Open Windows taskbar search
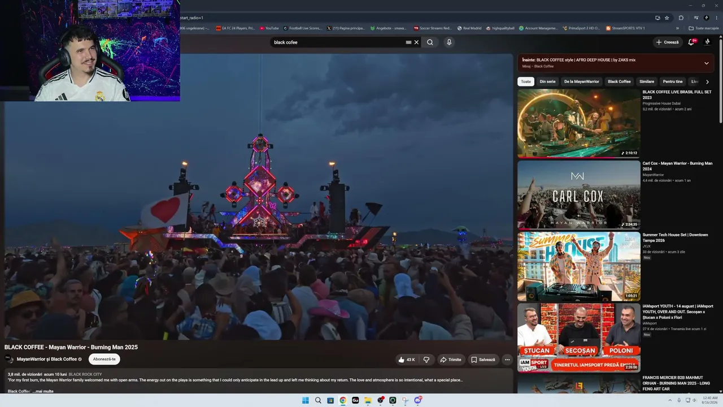Viewport: 723px width, 407px height. [x=318, y=400]
